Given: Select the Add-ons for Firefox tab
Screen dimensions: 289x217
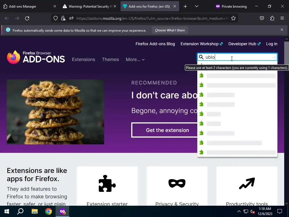Looking at the screenshot, I should [150, 6].
